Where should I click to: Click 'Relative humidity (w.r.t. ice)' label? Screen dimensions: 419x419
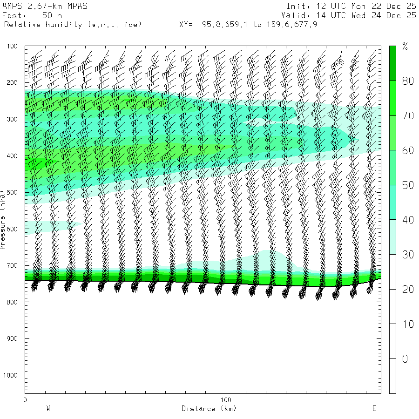(x=73, y=25)
